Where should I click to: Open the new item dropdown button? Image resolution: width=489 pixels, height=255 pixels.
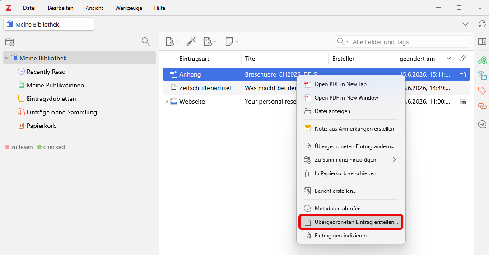172,41
